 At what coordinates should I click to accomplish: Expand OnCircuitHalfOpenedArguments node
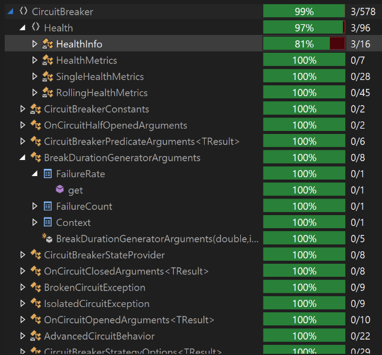[x=23, y=125]
